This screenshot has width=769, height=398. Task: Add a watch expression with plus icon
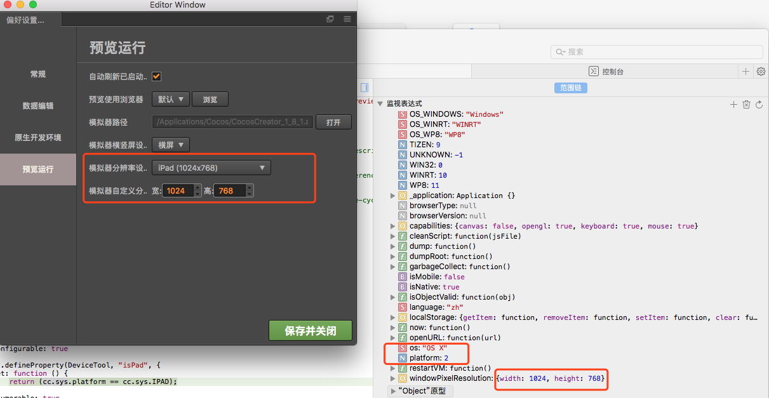[734, 104]
